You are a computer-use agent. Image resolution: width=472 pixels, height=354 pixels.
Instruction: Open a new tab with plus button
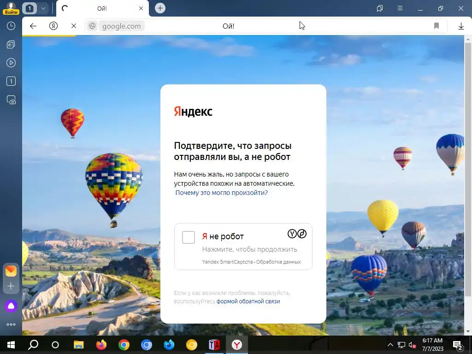tap(160, 8)
